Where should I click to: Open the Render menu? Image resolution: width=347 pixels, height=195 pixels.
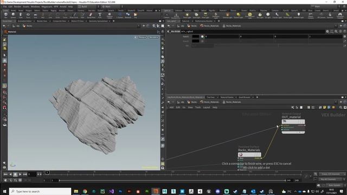click(x=17, y=6)
